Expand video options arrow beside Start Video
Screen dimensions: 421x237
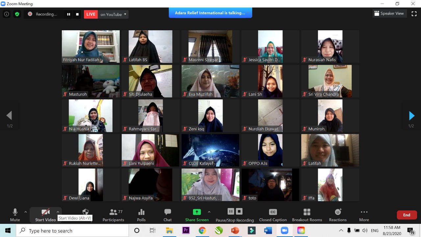(58, 212)
